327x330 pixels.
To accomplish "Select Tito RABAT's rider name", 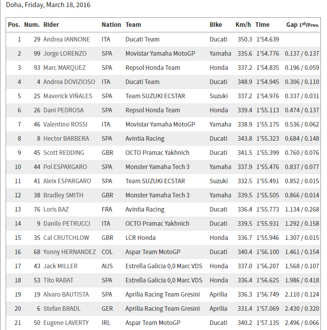I will coord(58,280).
